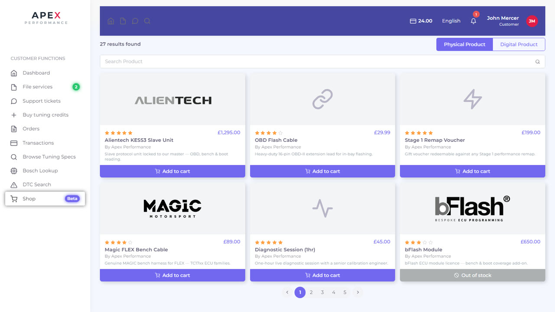Image resolution: width=555 pixels, height=312 pixels.
Task: Open DTC Search
Action: click(45, 184)
